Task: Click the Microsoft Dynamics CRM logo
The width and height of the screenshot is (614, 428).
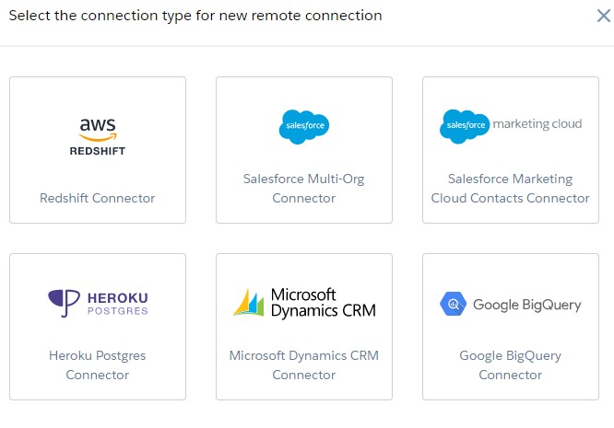Action: [x=304, y=303]
